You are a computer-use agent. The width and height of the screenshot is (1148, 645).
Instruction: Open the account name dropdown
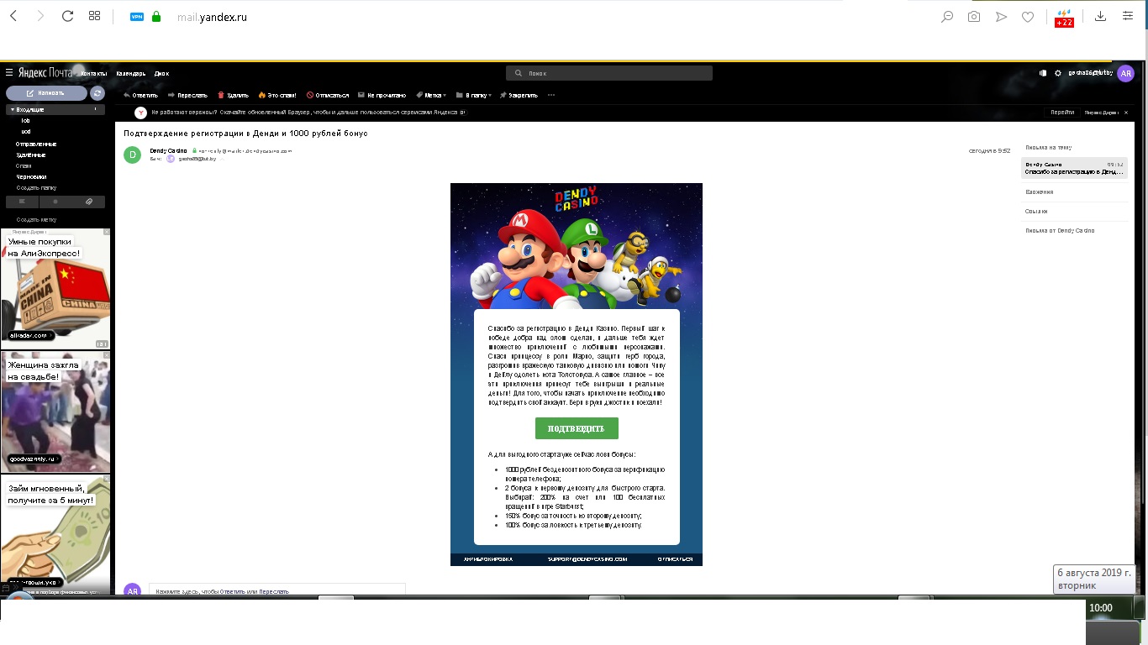1090,73
